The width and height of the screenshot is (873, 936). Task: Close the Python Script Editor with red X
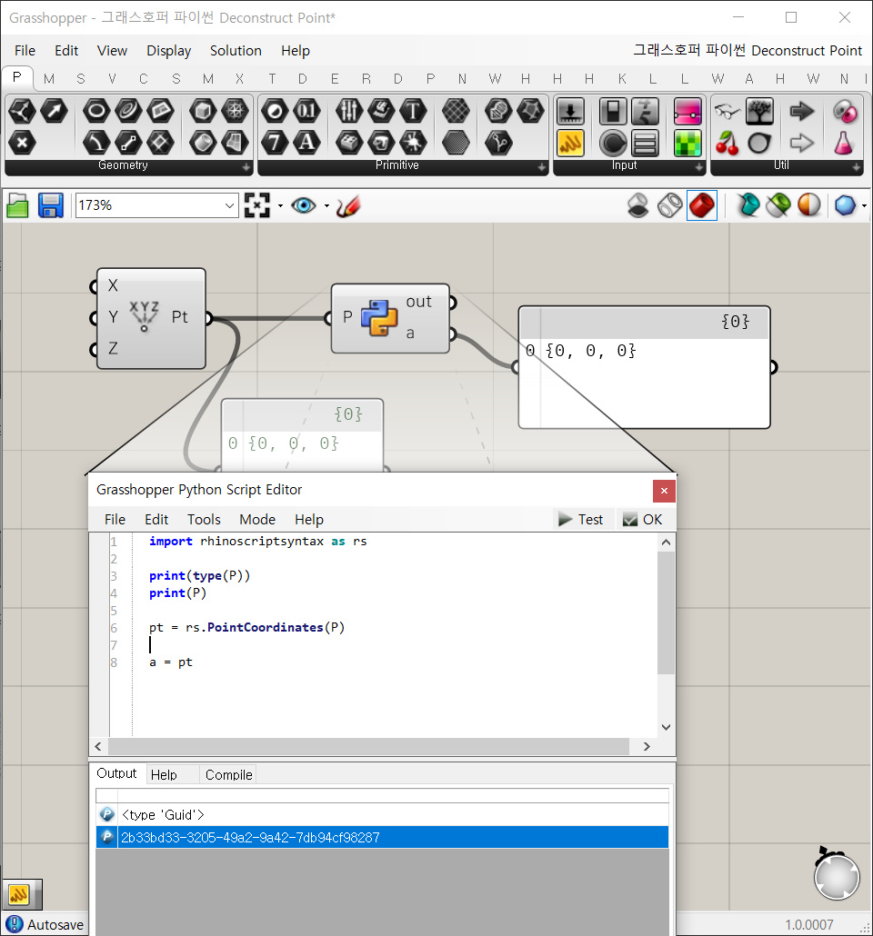[664, 491]
